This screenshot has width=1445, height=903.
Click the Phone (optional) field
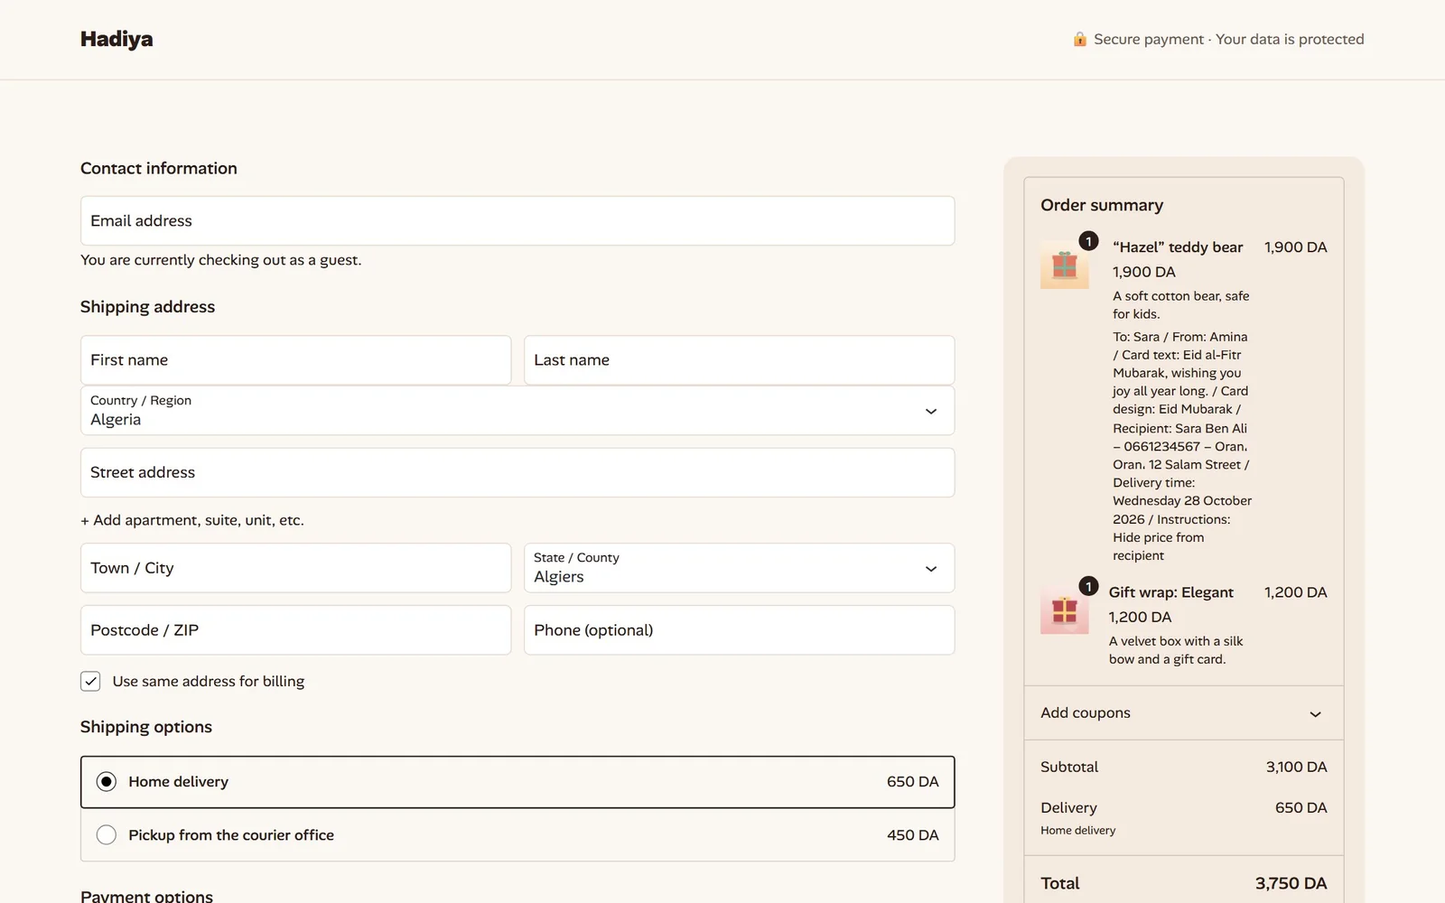point(739,630)
